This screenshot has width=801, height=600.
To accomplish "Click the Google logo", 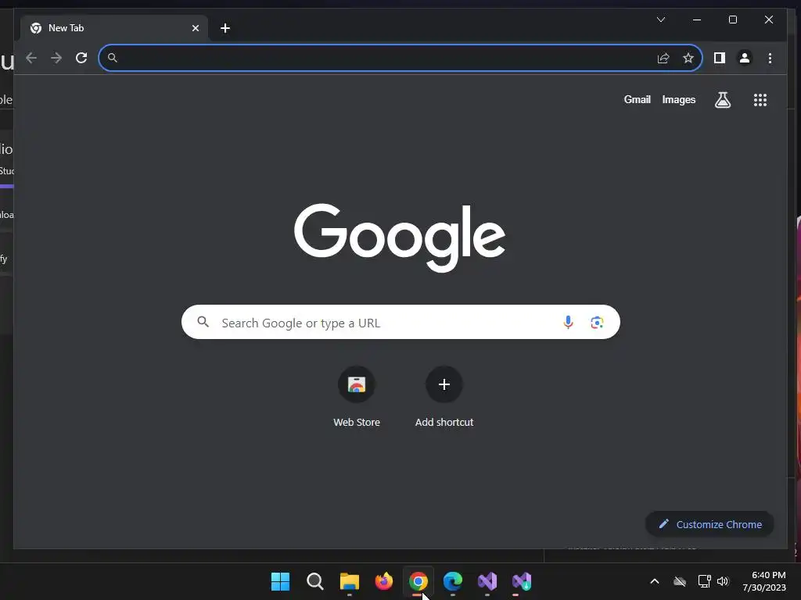I will [400, 237].
